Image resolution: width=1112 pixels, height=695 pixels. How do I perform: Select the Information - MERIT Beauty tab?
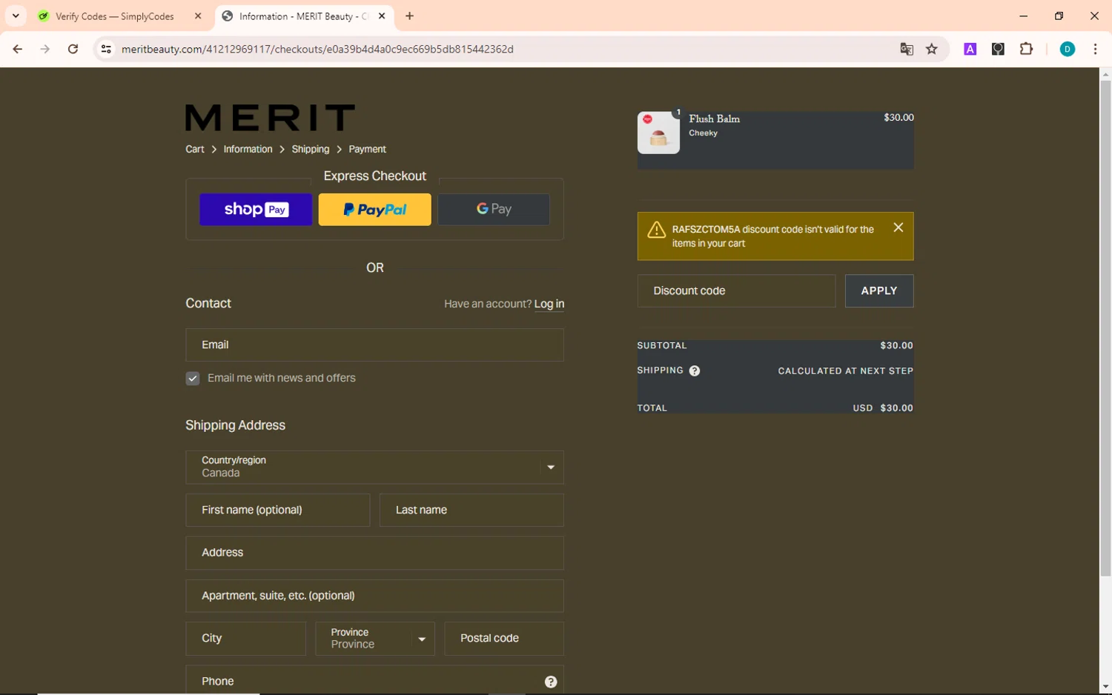304,16
